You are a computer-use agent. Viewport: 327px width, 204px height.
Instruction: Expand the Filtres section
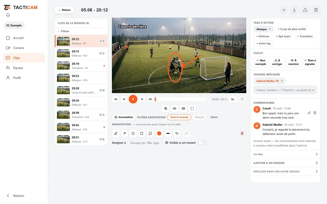[x=81, y=31]
